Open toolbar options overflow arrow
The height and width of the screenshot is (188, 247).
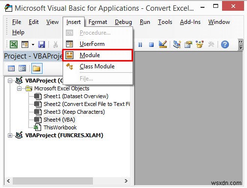tap(241, 44)
